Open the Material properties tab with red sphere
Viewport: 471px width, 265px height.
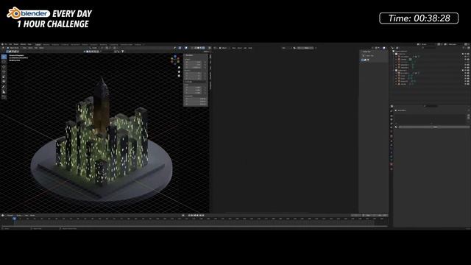[392, 164]
